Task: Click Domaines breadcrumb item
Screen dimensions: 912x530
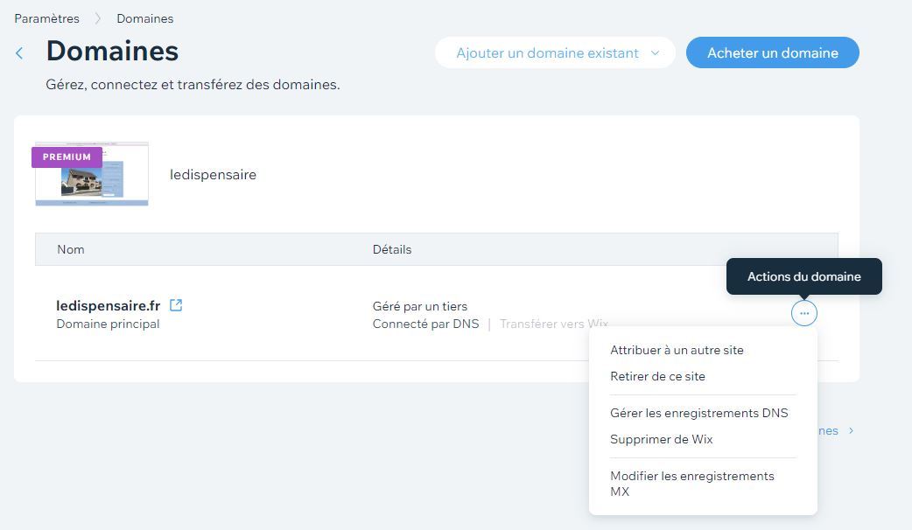Action: [x=144, y=18]
